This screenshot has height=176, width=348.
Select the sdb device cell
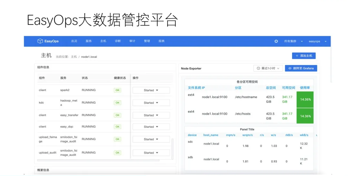[190, 157]
